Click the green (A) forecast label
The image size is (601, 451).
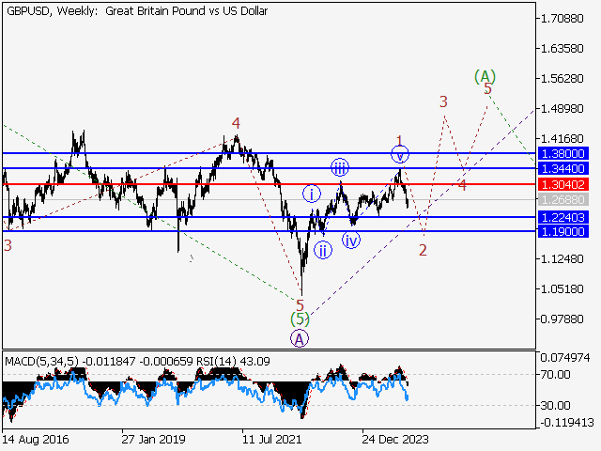(x=485, y=76)
